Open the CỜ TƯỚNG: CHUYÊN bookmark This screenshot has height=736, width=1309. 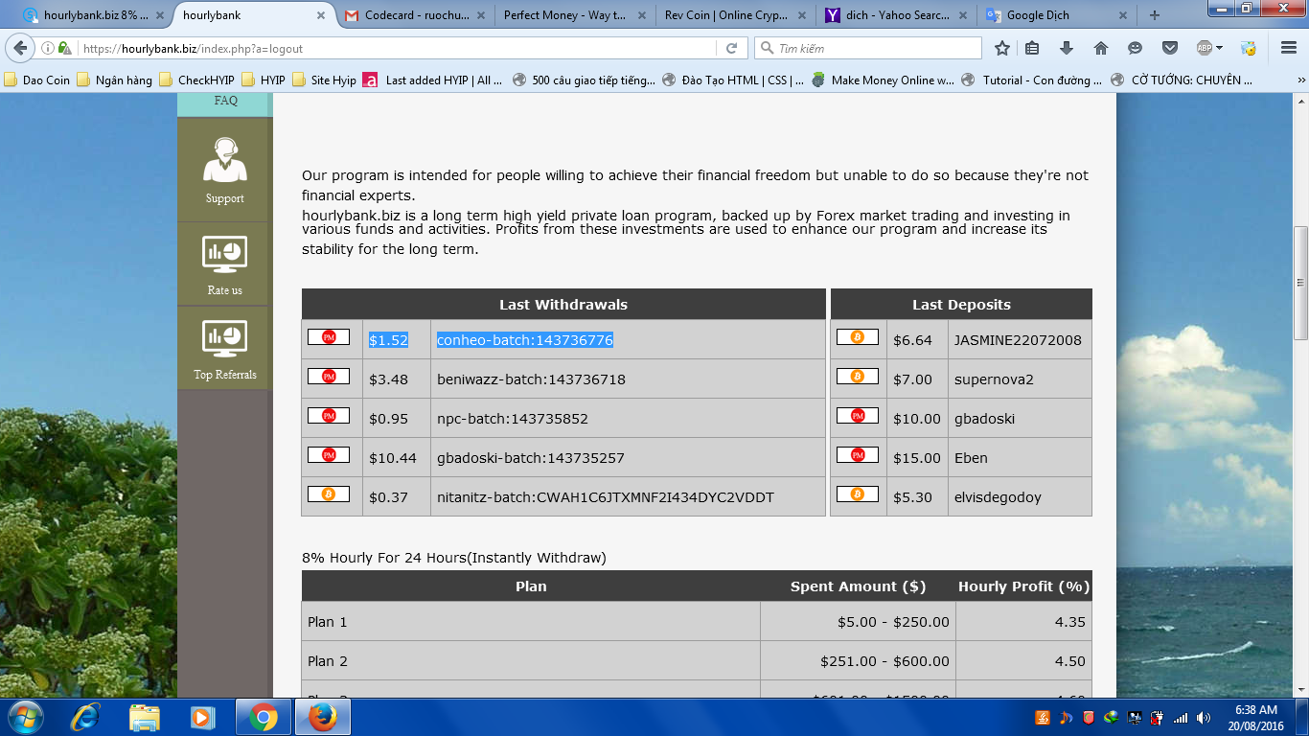1183,80
